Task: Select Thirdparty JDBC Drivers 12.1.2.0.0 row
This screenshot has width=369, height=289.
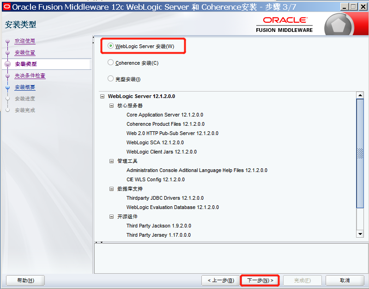Action: tap(165, 198)
